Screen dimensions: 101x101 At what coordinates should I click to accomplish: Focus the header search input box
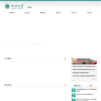point(88,7)
